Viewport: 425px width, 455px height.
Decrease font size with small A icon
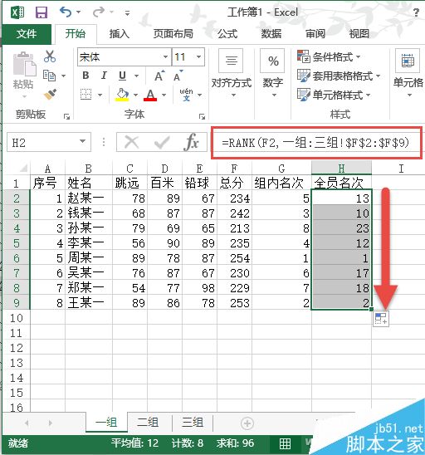coord(178,76)
